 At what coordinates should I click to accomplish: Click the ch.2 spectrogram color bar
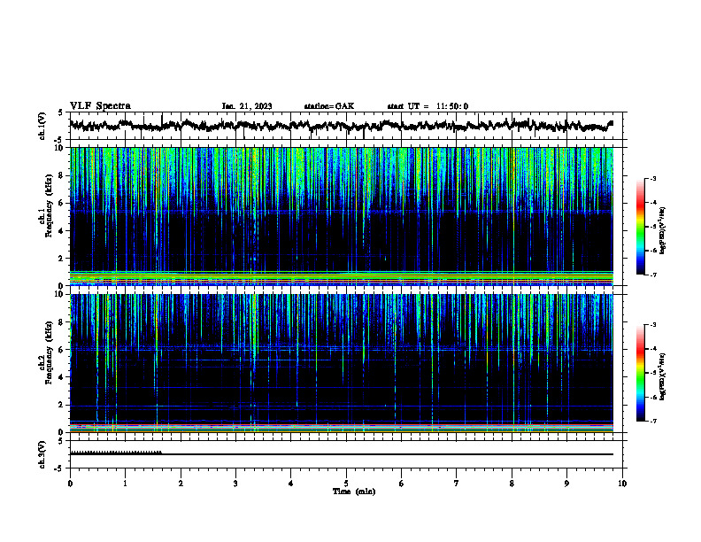click(x=640, y=373)
